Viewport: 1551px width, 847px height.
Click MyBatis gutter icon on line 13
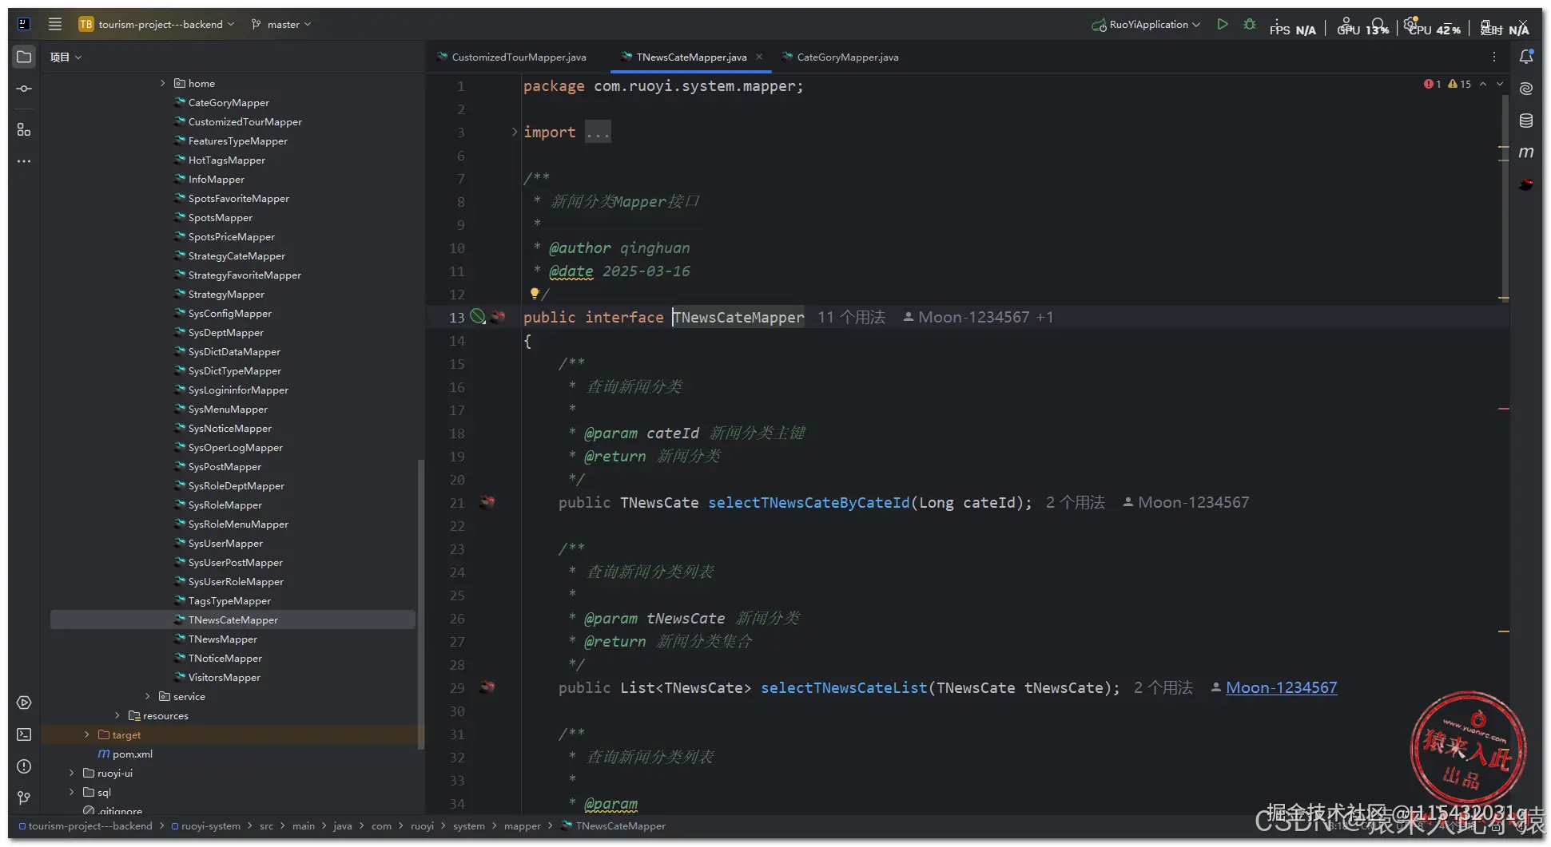(x=499, y=316)
